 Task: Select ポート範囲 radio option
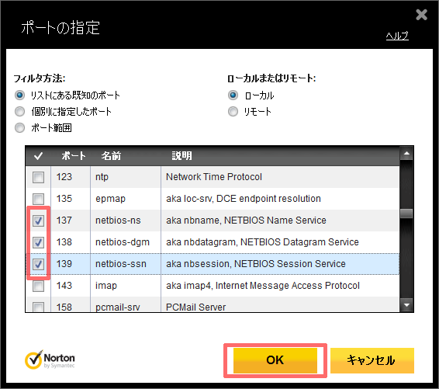tap(19, 128)
